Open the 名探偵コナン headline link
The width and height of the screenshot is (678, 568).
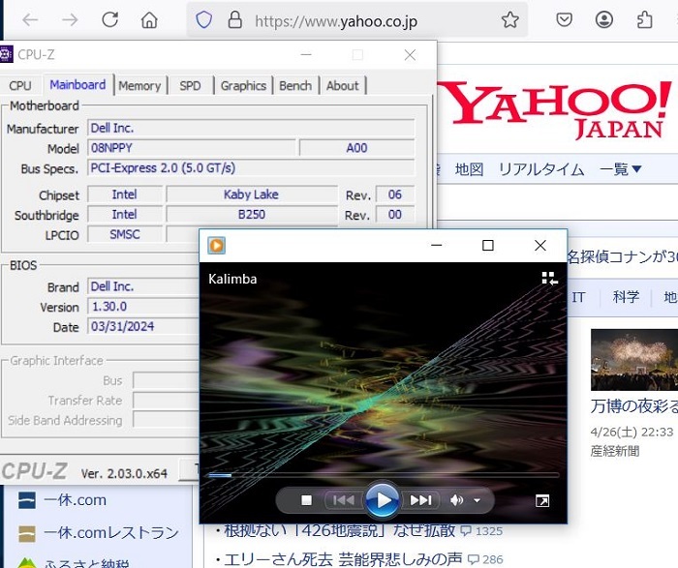(x=623, y=257)
